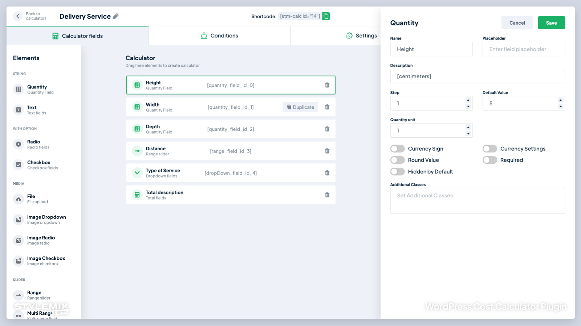Viewport: 581px width, 326px height.
Task: Focus the Additional Classes text area
Action: (x=478, y=201)
